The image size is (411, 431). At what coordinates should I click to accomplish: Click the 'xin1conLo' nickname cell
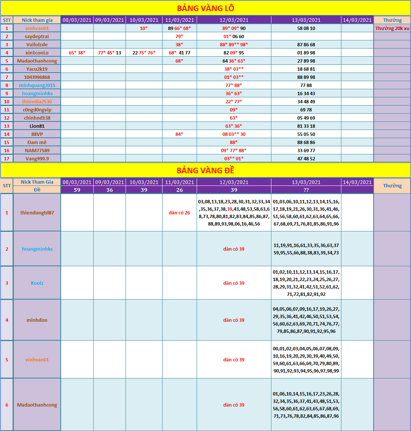[37, 53]
